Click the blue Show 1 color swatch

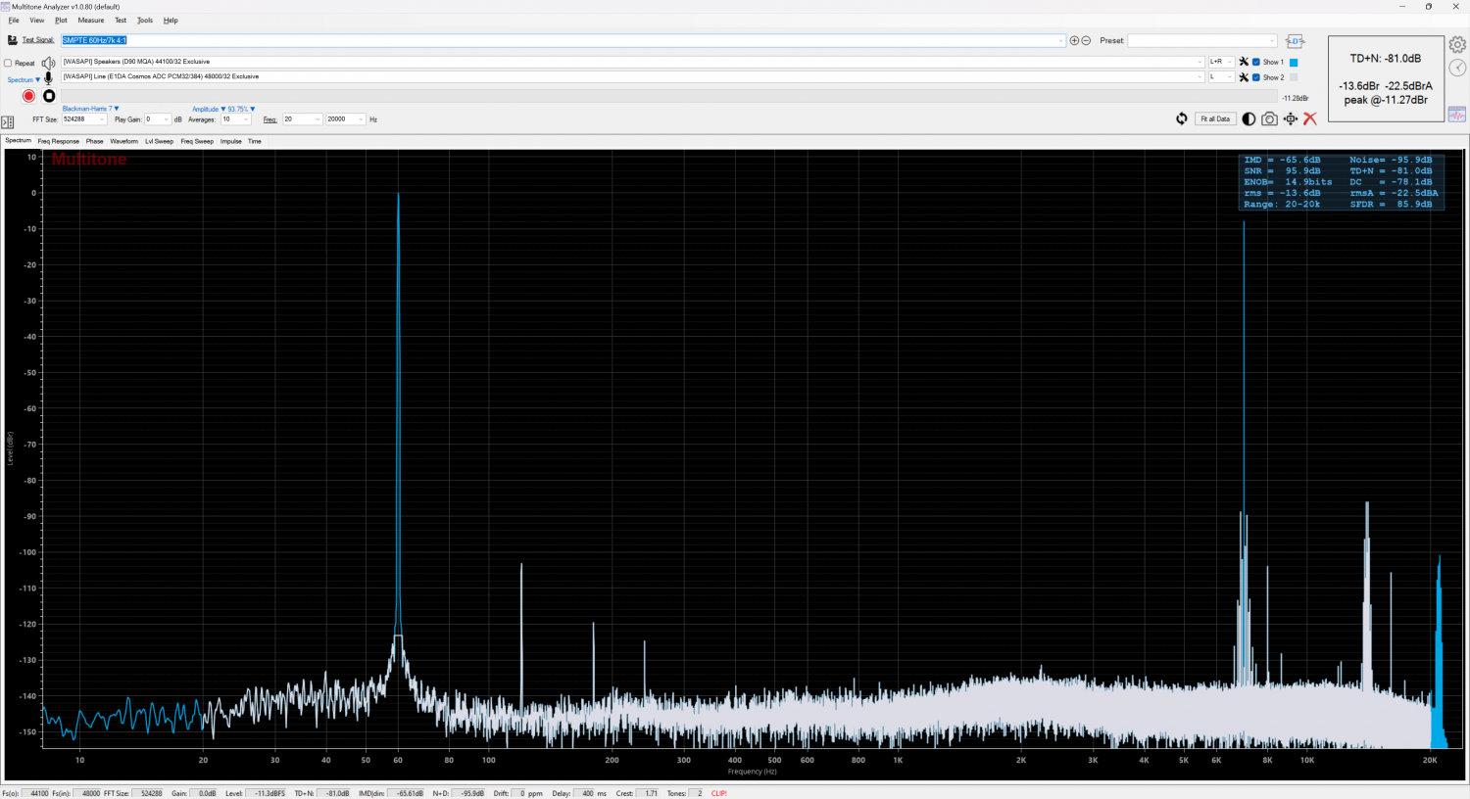(1294, 62)
